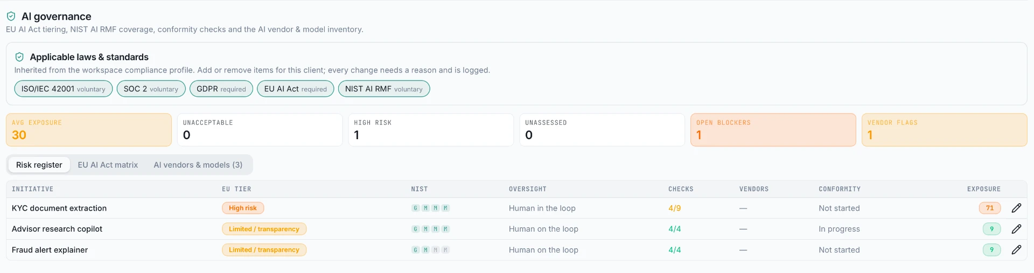Click Advisor copilot's Human on the loop
This screenshot has height=273, width=1034.
pos(543,229)
